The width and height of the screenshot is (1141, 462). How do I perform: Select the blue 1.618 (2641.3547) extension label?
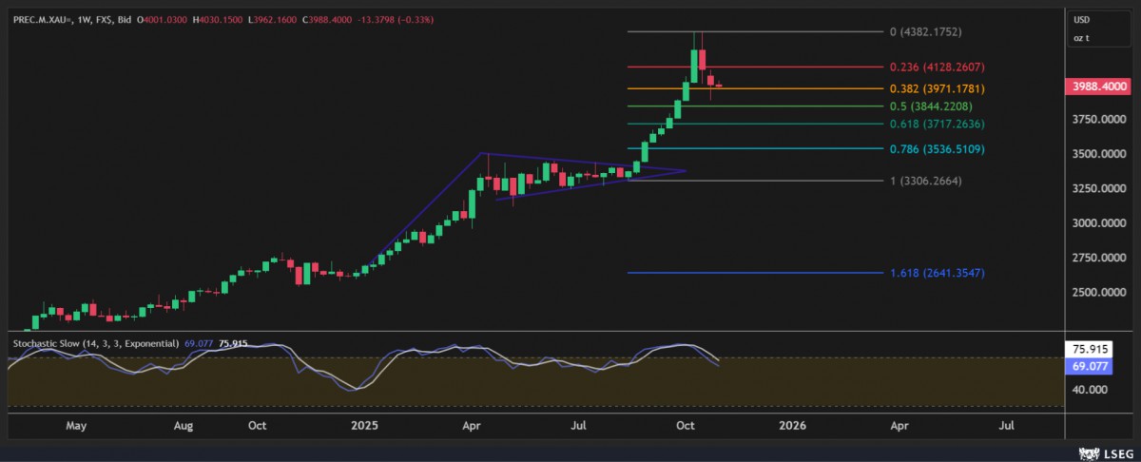tap(936, 273)
